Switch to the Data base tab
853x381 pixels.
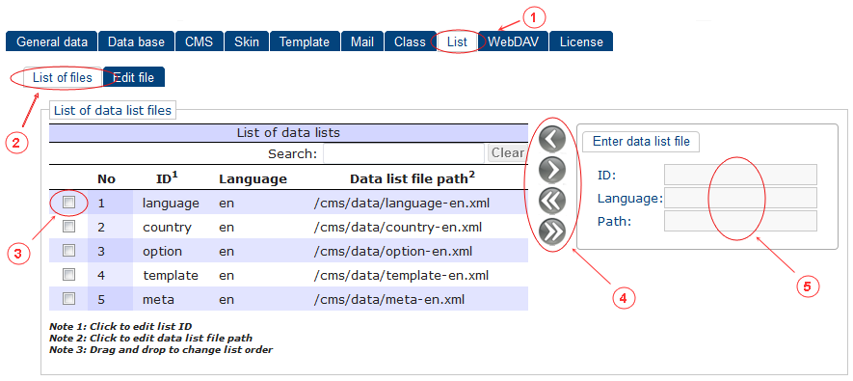137,41
